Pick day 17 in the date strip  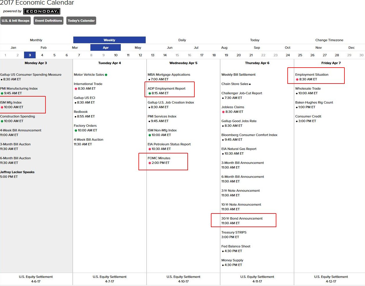(202, 55)
